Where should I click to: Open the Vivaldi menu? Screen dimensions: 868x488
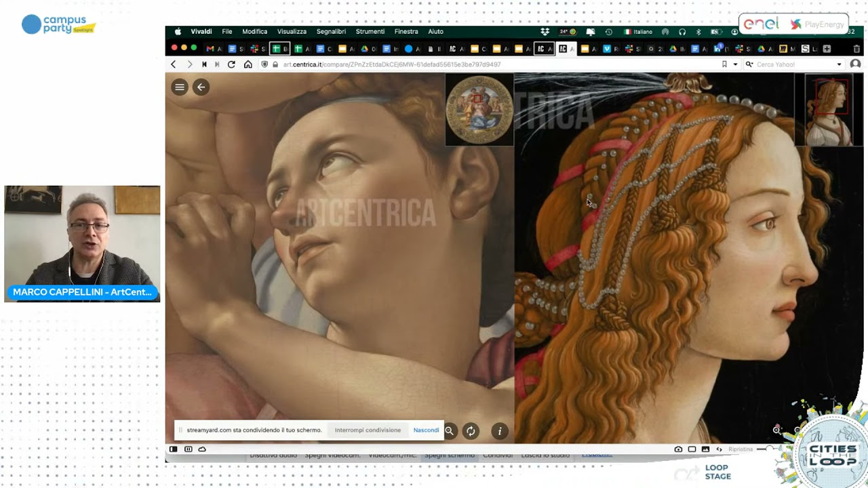click(201, 32)
